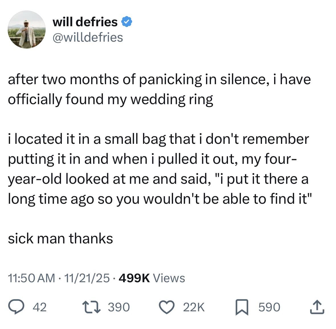
Task: Open the @willdefries handle link
Action: (88, 37)
